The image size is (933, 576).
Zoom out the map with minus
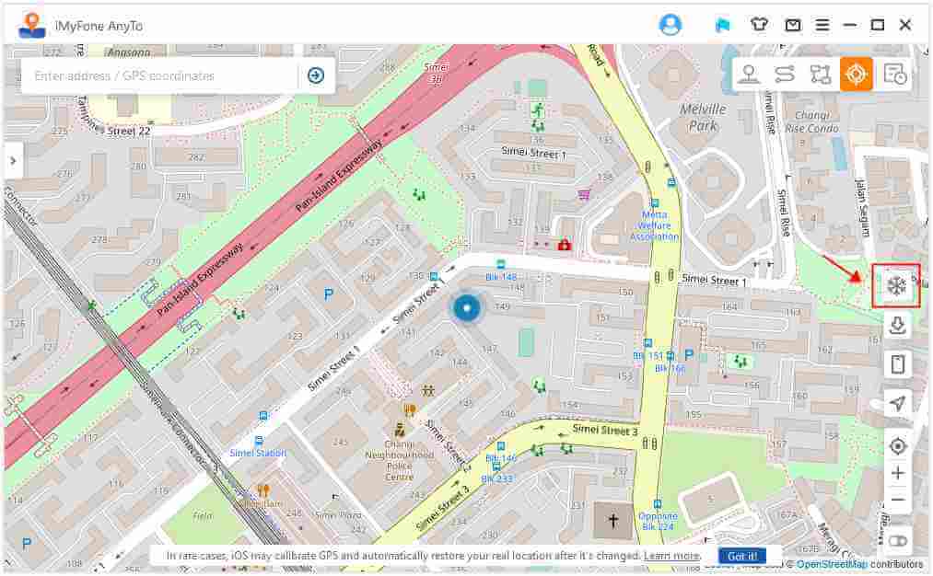897,500
